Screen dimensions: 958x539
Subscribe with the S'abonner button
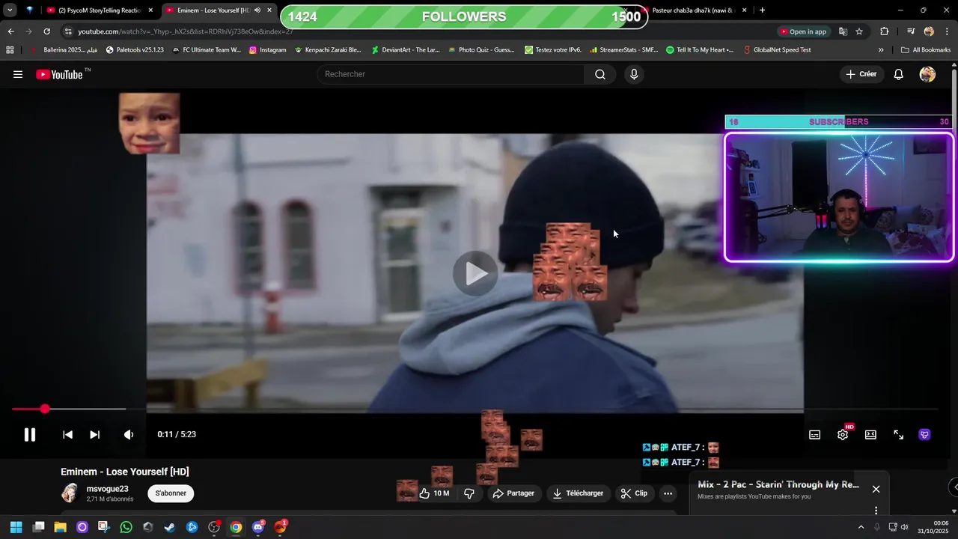[171, 493]
